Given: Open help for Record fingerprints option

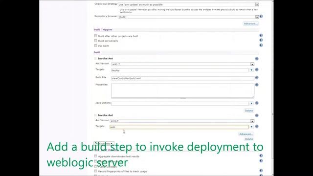Looking at the screenshot, I should tap(261, 171).
